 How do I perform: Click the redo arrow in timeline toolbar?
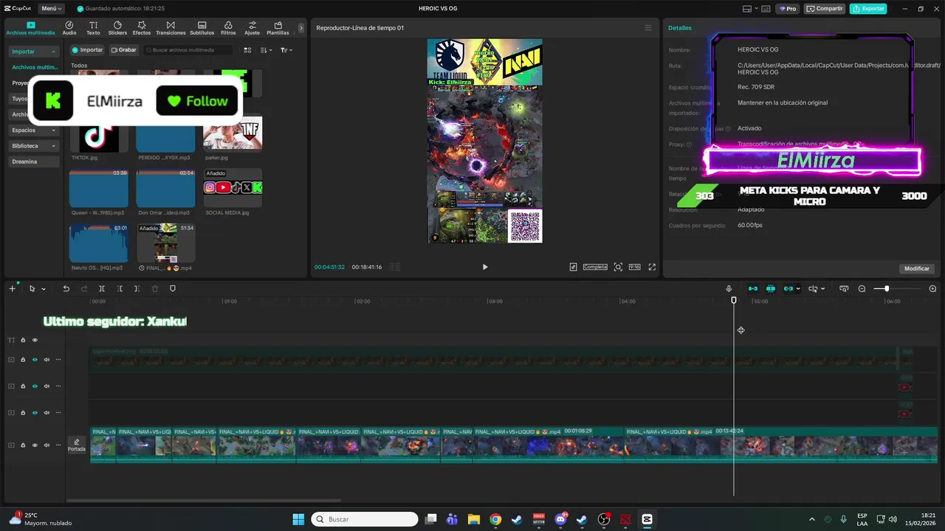point(83,288)
